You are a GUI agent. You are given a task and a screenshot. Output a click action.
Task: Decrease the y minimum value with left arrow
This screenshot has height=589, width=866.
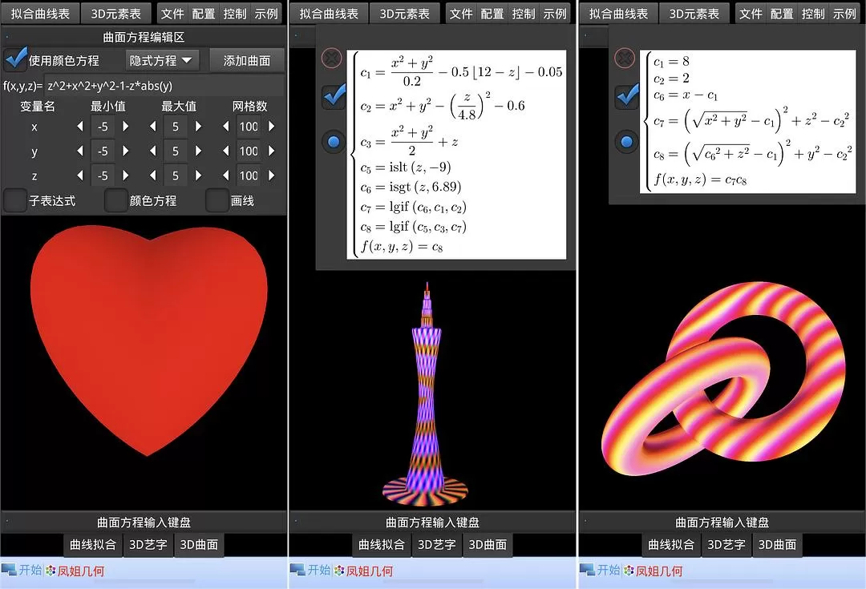point(79,151)
